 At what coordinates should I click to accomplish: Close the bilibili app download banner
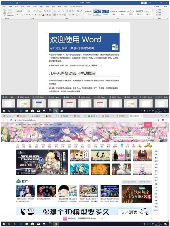click(151, 218)
